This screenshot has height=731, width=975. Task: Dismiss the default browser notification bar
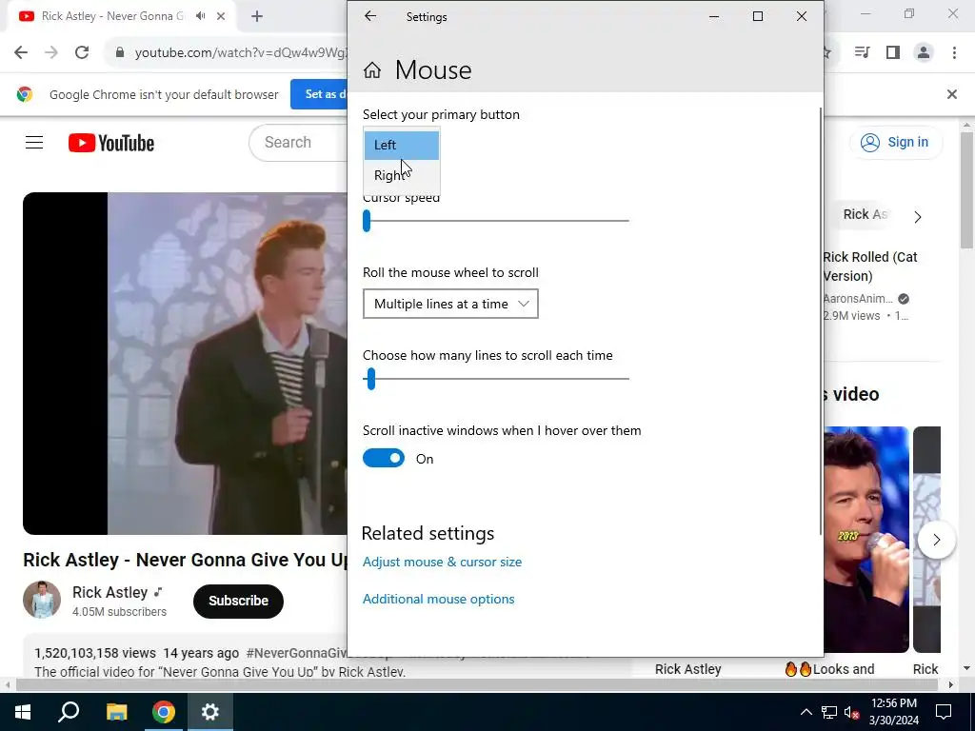(x=951, y=94)
